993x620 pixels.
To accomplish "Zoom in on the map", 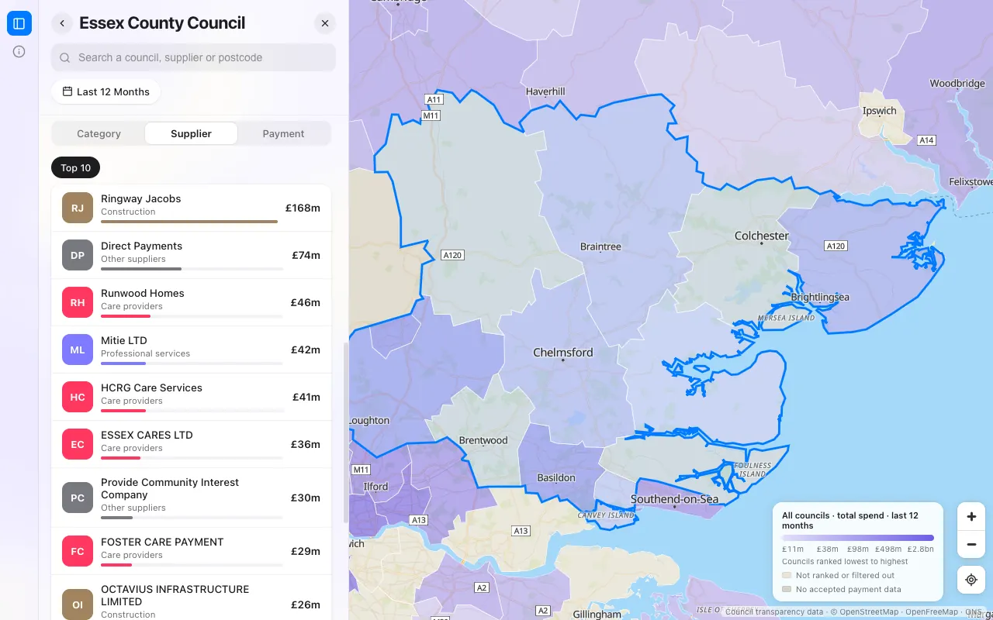I will click(x=971, y=516).
